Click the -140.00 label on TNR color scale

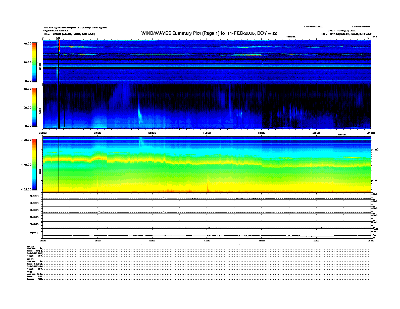point(26,165)
